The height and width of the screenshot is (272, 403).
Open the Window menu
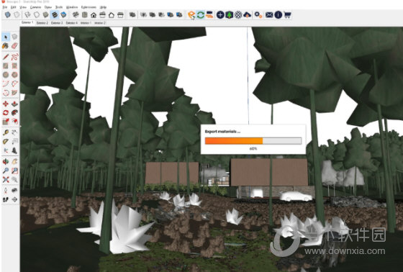(72, 7)
